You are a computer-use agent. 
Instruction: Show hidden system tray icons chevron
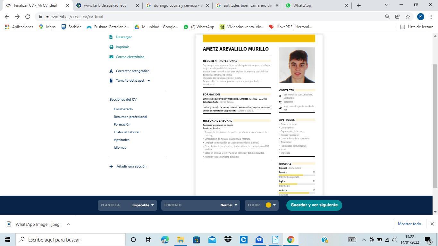click(364, 240)
